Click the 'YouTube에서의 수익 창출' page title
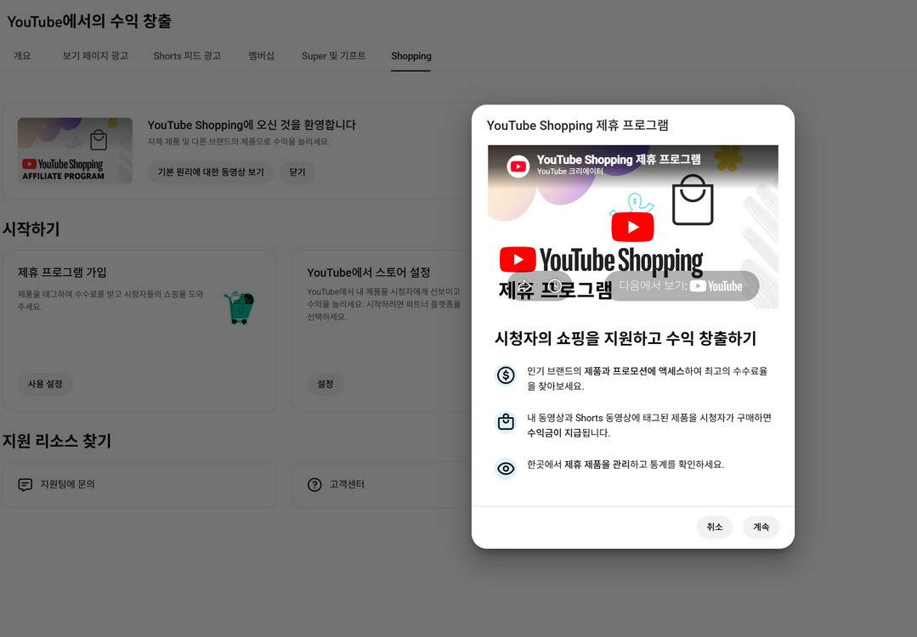The height and width of the screenshot is (637, 917). pos(89,21)
